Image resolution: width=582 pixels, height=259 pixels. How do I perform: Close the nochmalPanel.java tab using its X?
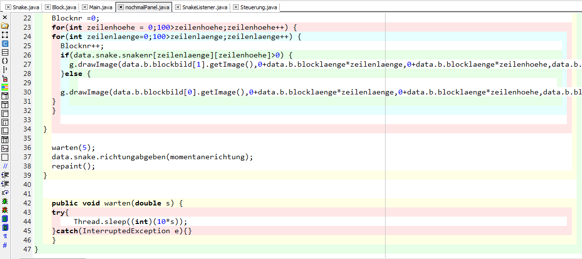click(120, 7)
